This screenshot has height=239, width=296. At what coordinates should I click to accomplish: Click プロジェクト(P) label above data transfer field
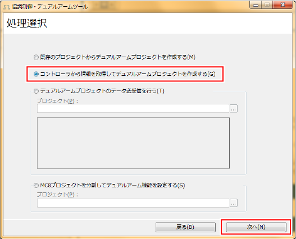(x=57, y=101)
